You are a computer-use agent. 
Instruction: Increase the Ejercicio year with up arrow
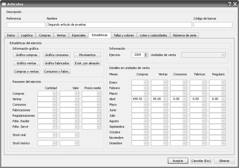146,54
